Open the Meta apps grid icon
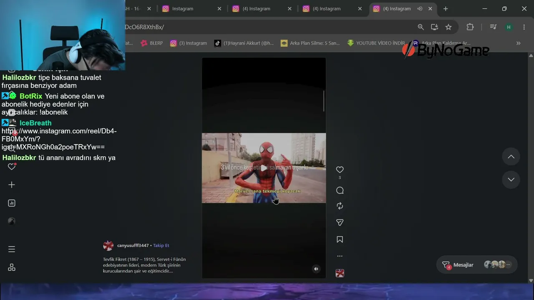Viewport: 534px width, 300px height. (12, 267)
